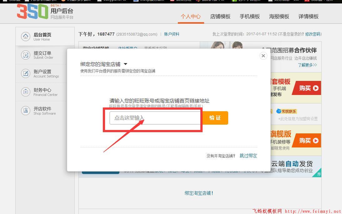Go to 后台首页 User Home

click(x=45, y=36)
